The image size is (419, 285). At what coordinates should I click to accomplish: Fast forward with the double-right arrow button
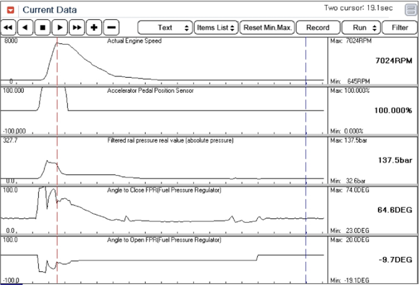[x=77, y=28]
